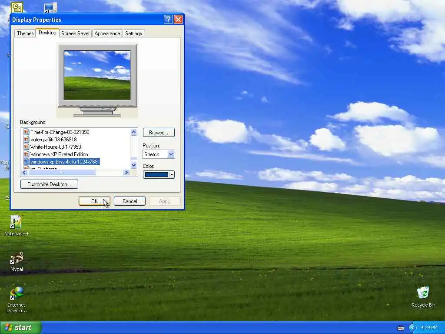This screenshot has width=445, height=334.
Task: Select windows-xp-bliss-4k-lu-1024x768 entry
Action: tap(64, 161)
